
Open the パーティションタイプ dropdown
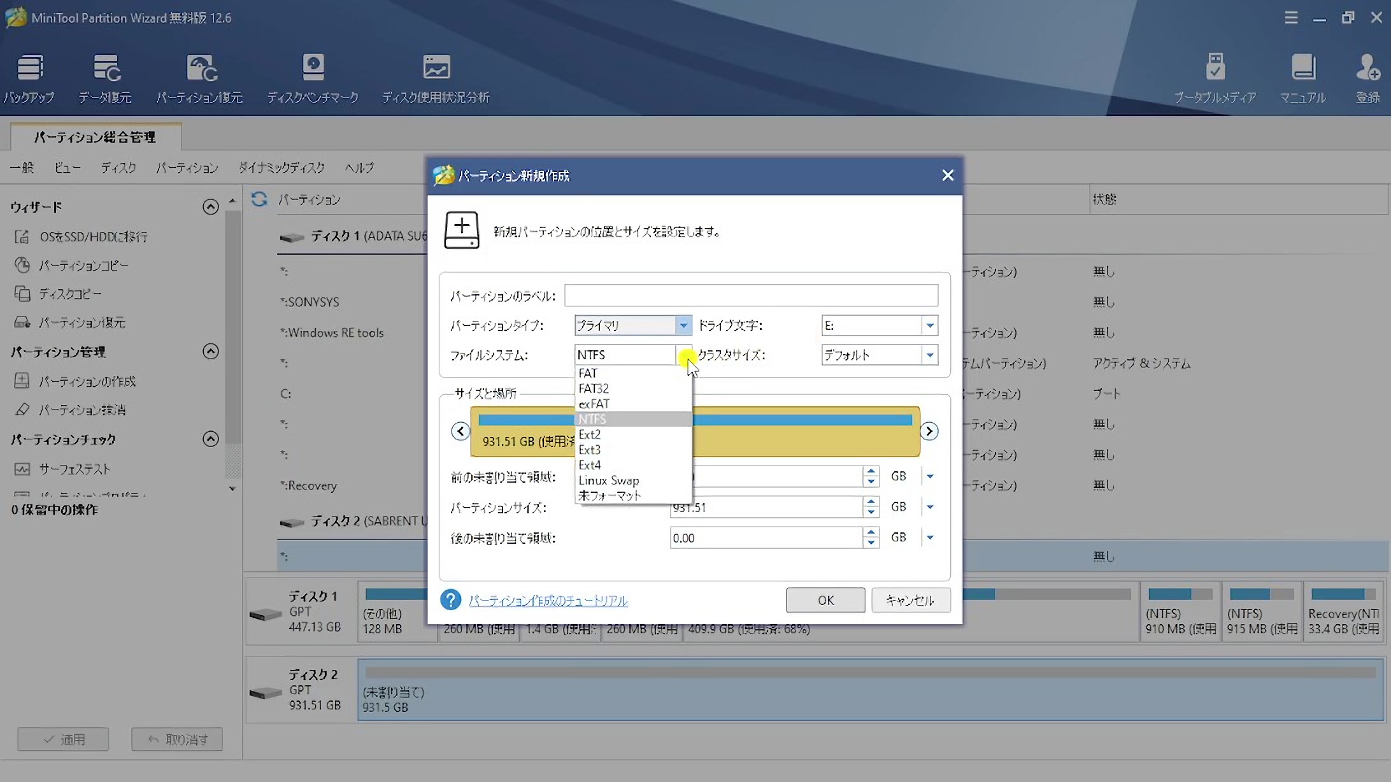[683, 325]
